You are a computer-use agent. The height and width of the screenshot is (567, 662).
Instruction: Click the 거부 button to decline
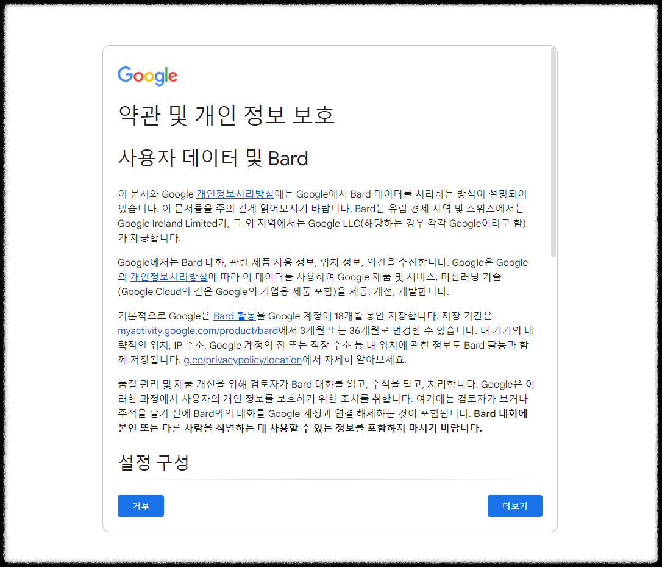coord(140,506)
